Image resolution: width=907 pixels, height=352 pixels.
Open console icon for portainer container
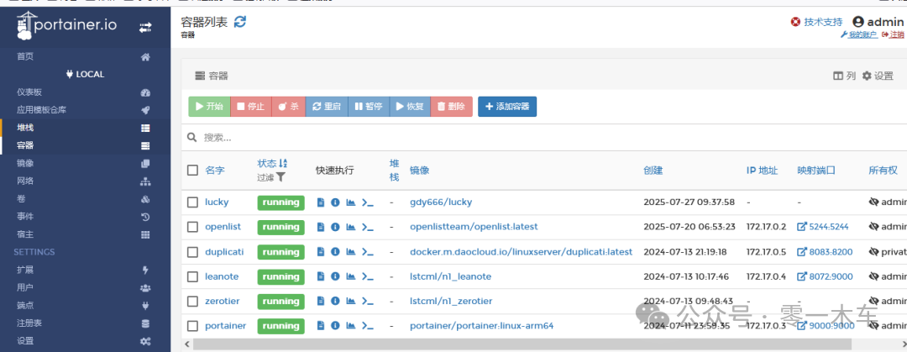pos(367,326)
